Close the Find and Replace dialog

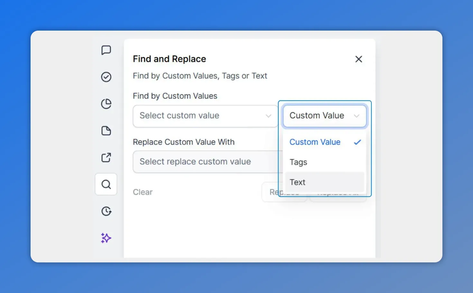pyautogui.click(x=359, y=59)
